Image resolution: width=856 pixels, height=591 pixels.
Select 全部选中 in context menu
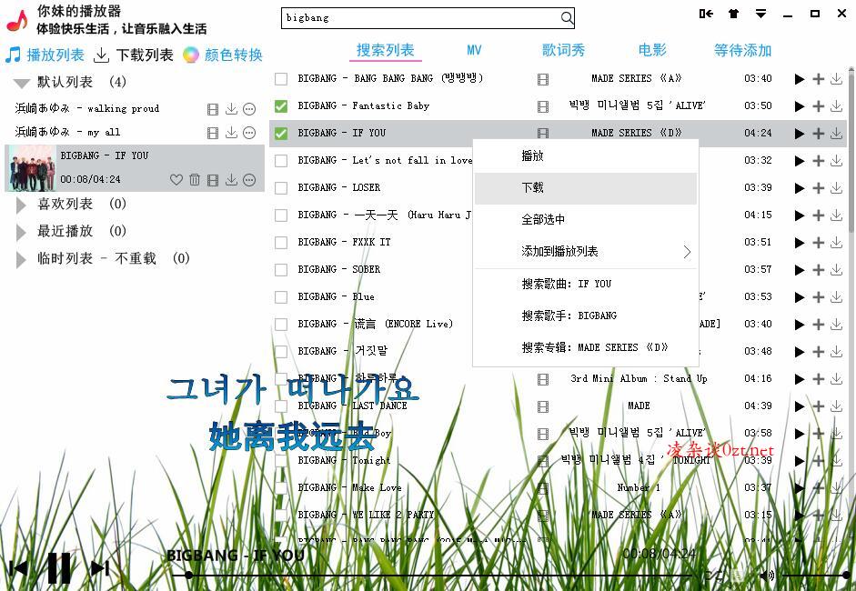(x=586, y=220)
